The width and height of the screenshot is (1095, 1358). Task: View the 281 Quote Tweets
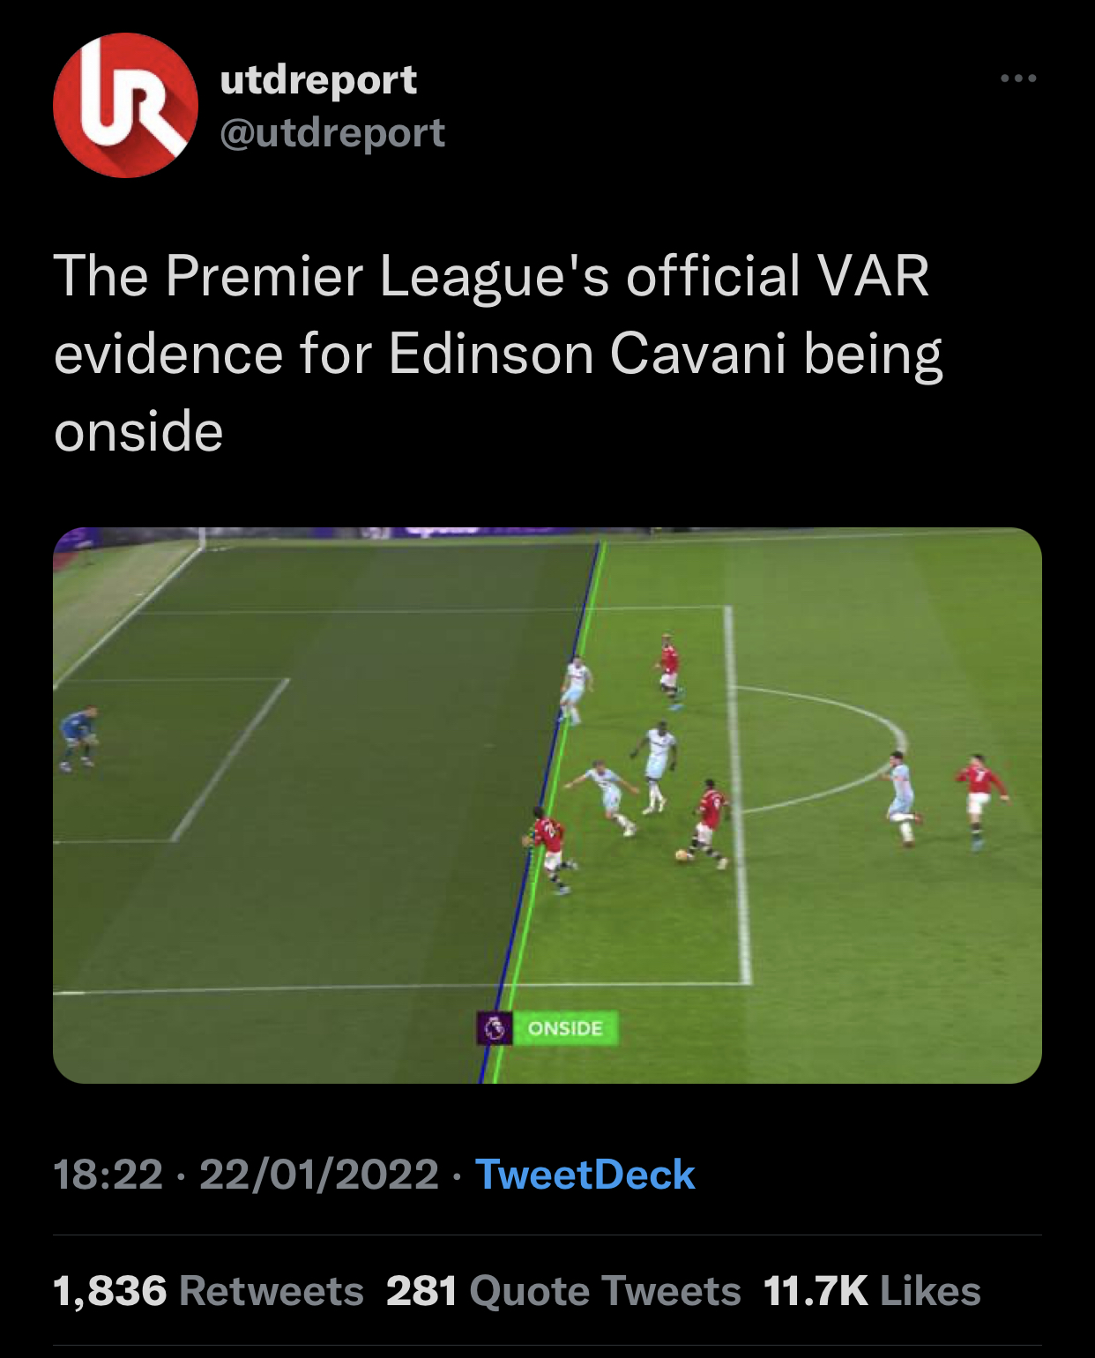click(x=563, y=1291)
